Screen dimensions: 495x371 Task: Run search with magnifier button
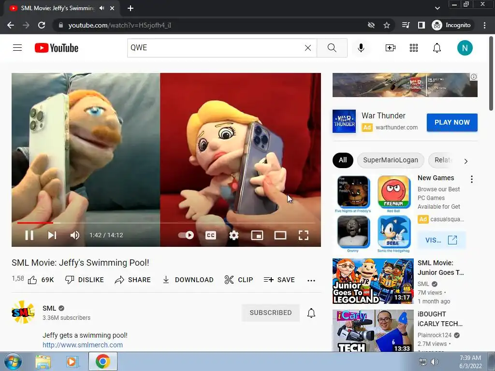(x=332, y=48)
